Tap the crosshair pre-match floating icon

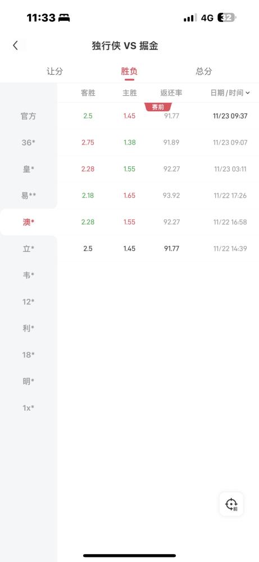click(x=231, y=504)
